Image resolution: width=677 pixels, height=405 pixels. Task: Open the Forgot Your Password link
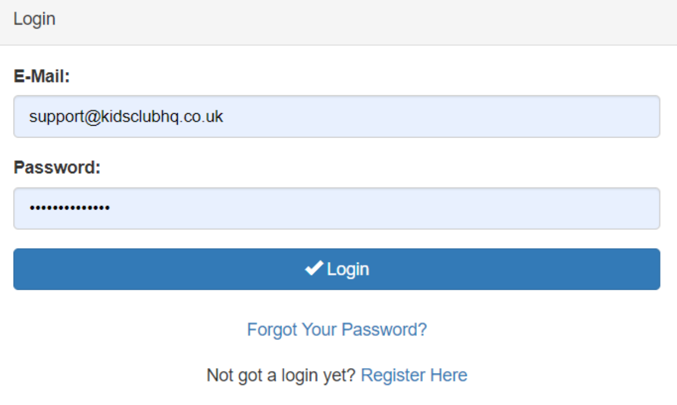pos(337,329)
